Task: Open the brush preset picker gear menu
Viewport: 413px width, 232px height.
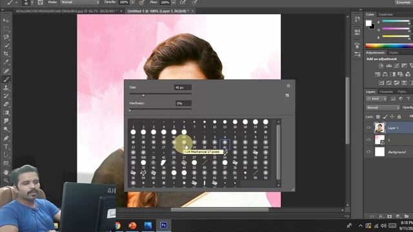Action: tap(288, 86)
